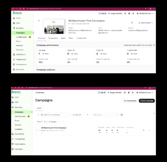Expand the Export report dropdown
Viewport: 167px width, 162px height.
pos(146,23)
